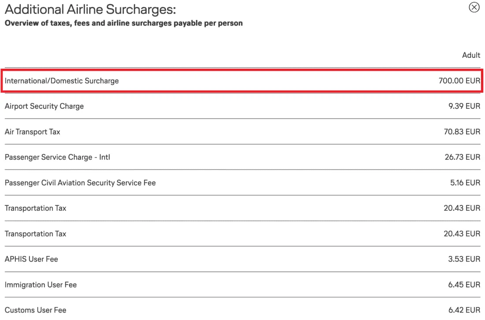Click the Air Transport Tax label
This screenshot has width=485, height=320.
pos(33,132)
